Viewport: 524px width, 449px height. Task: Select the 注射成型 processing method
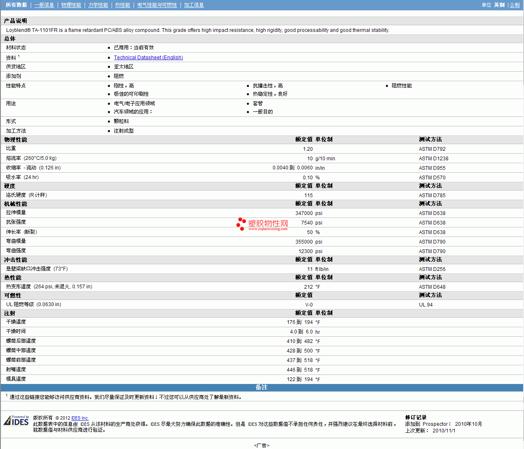[x=124, y=131]
